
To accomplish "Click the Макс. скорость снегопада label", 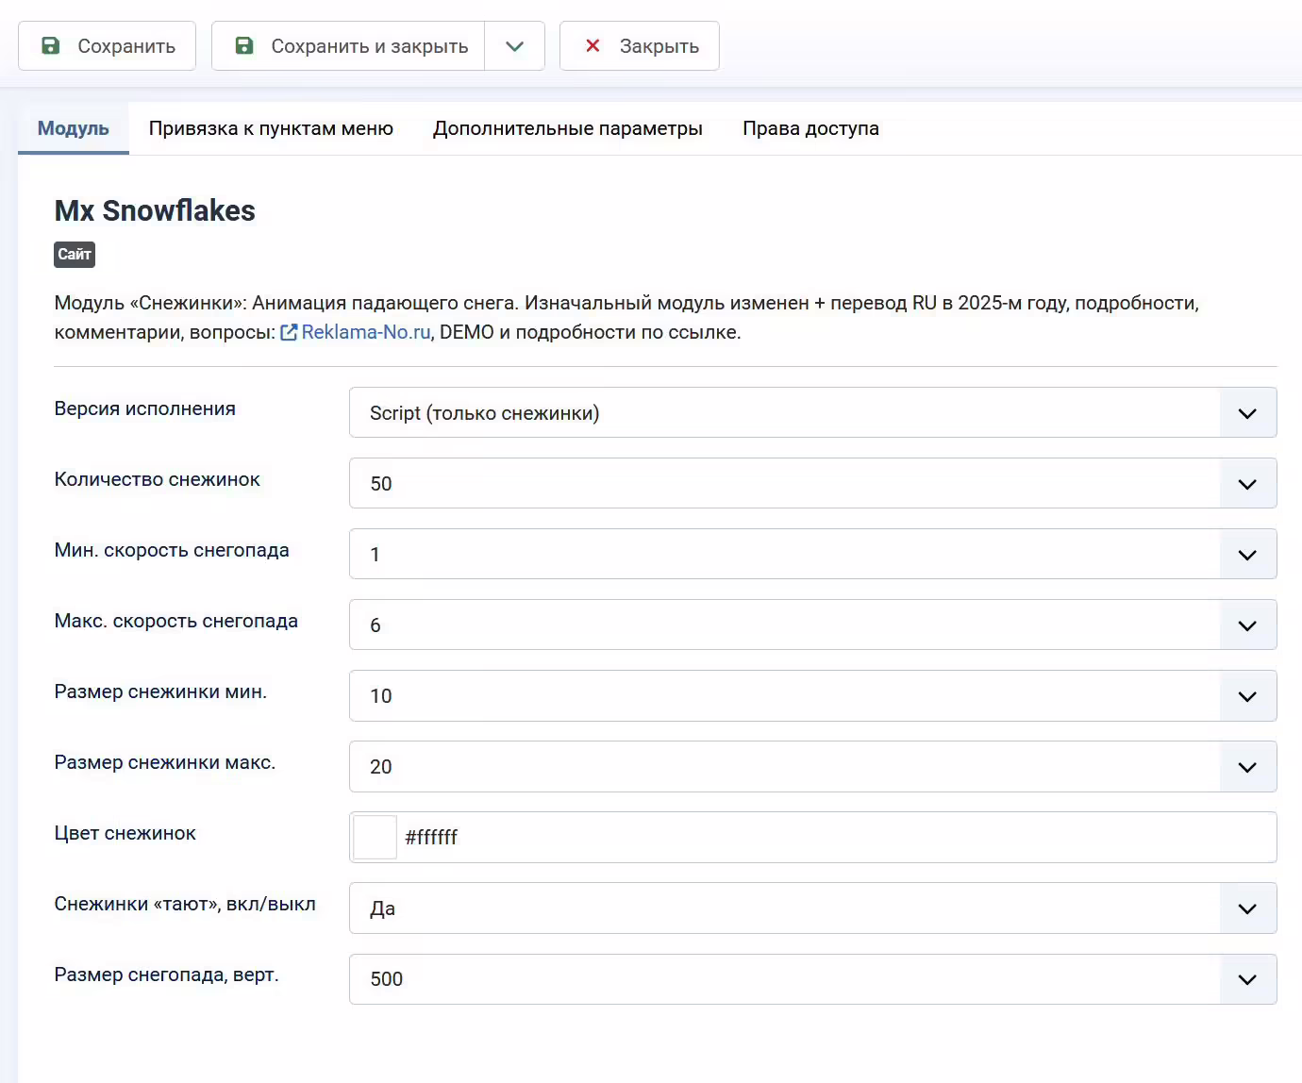I will [x=176, y=621].
